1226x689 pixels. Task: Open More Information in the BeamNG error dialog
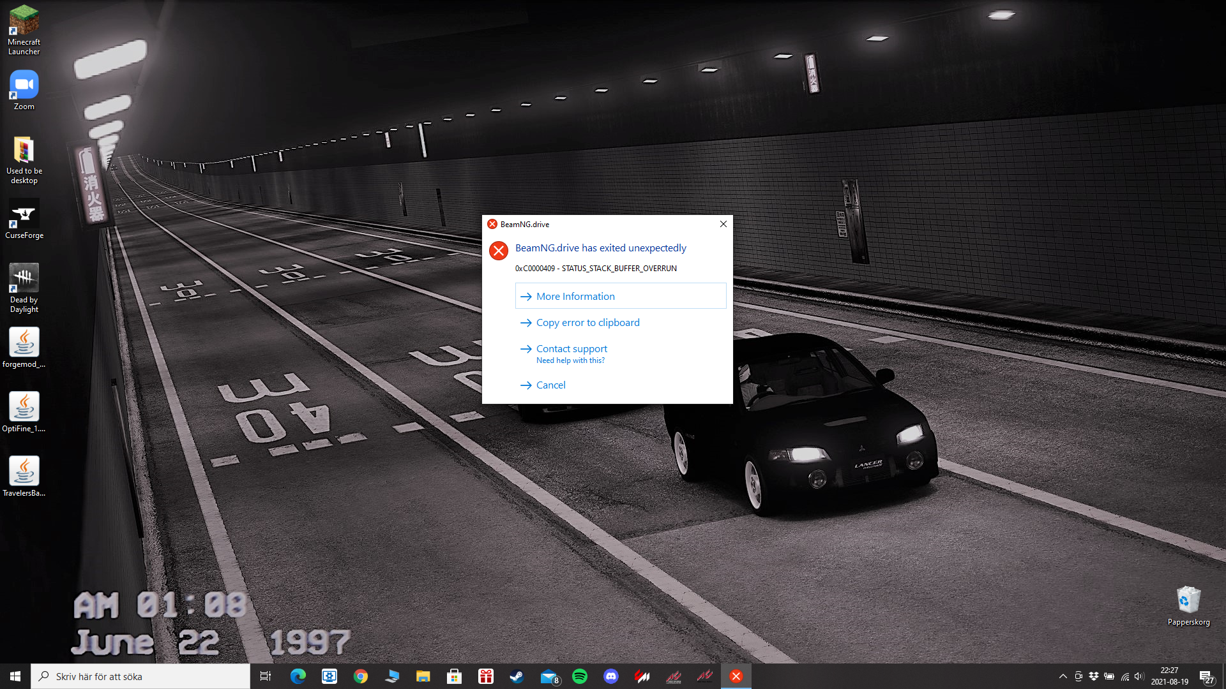620,296
